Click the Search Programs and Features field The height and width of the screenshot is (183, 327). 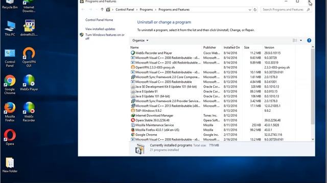pyautogui.click(x=283, y=10)
